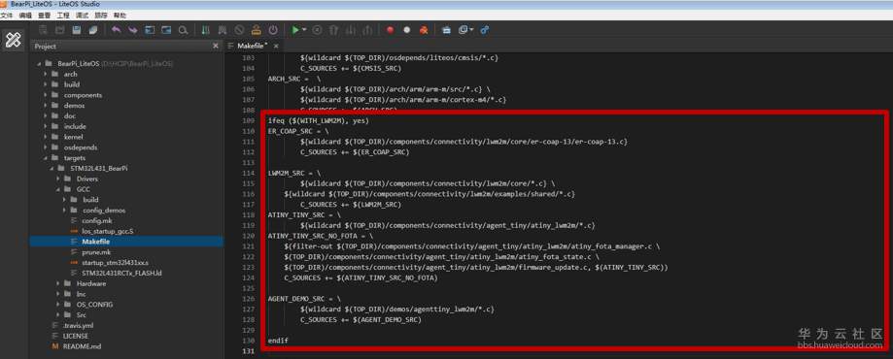This screenshot has width=893, height=359.
Task: Collapse the STM32L431_BearPi folder
Action: click(52, 169)
